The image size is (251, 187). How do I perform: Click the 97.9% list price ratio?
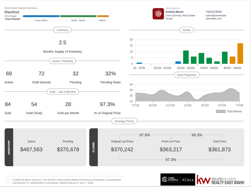pyautogui.click(x=145, y=135)
